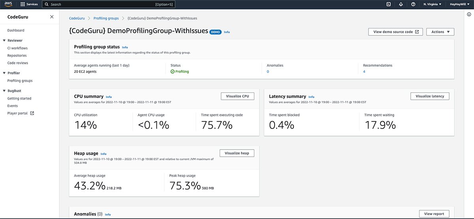This screenshot has width=474, height=219.
Task: Collapse the Profiler sidebar section
Action: point(4,73)
